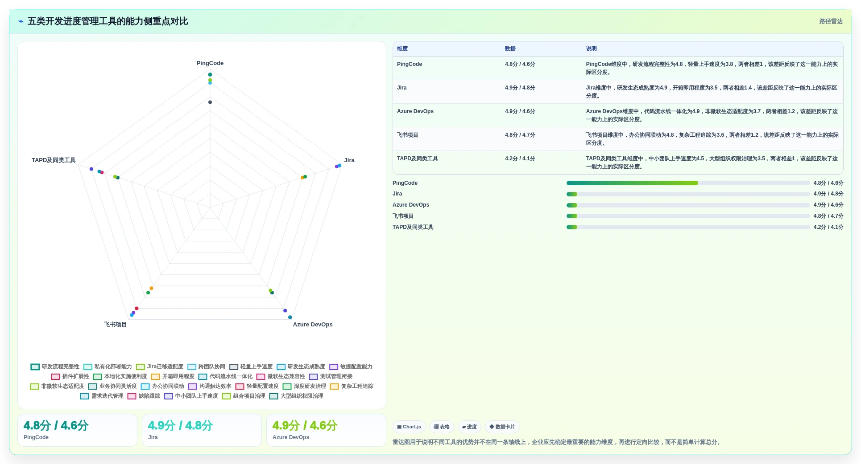The height and width of the screenshot is (464, 861).
Task: Click the Jira description cell in the table
Action: click(712, 92)
